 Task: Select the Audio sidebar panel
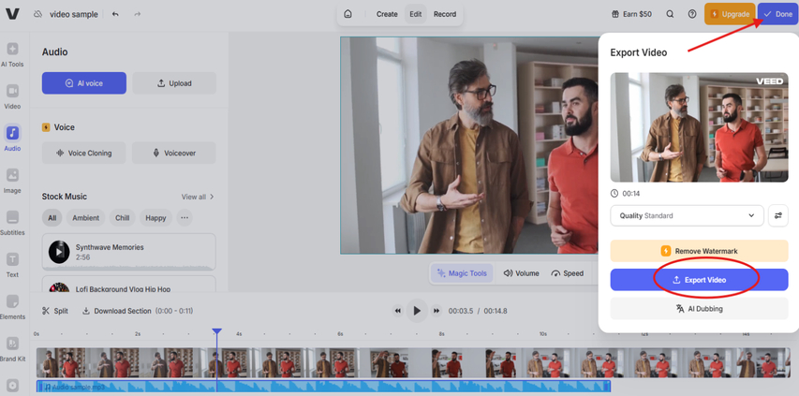pyautogui.click(x=12, y=139)
